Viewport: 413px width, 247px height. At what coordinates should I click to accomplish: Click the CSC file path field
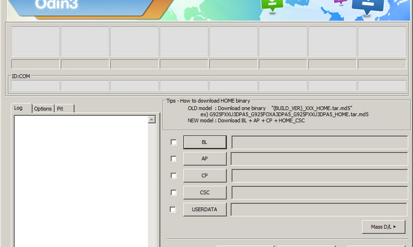(x=320, y=192)
